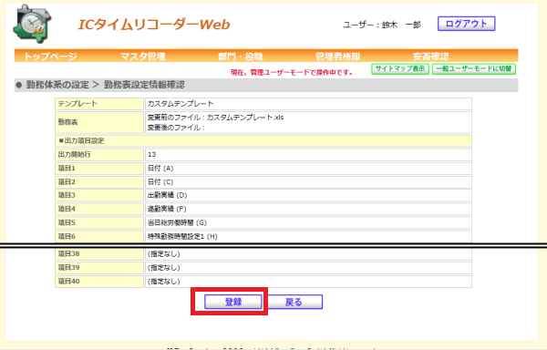
Task: Select the 出勤実績 (D) value
Action: (308, 195)
